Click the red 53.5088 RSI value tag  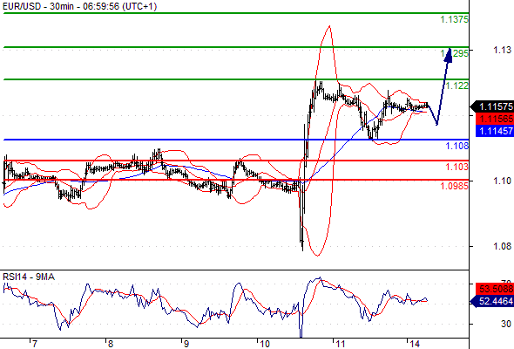495,289
